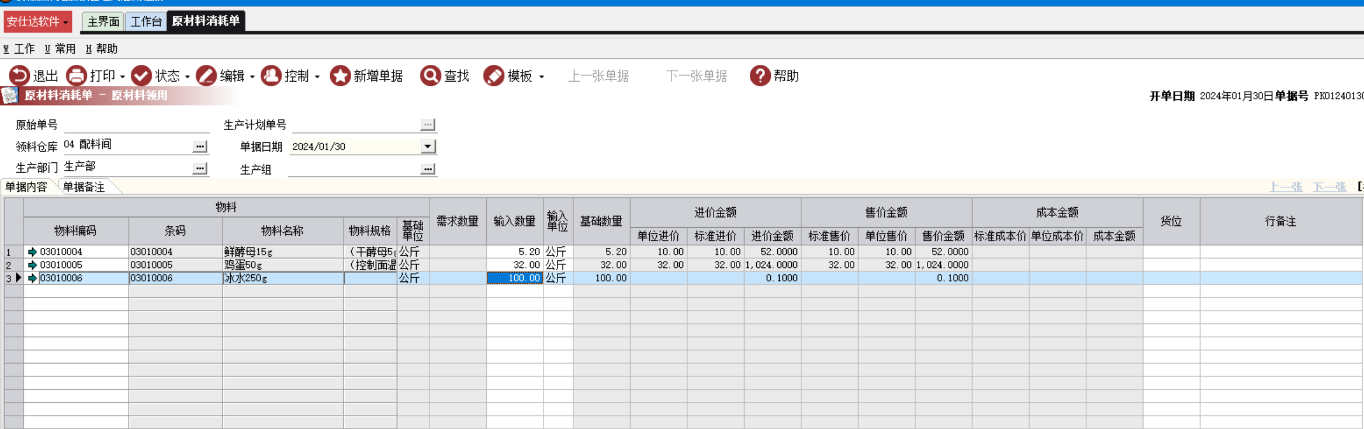Open the 单据日期 date dropdown

point(428,147)
